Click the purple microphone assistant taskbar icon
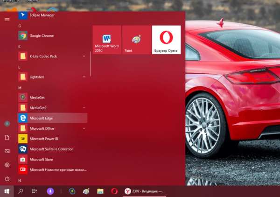This screenshot has height=197, width=280. point(50,191)
